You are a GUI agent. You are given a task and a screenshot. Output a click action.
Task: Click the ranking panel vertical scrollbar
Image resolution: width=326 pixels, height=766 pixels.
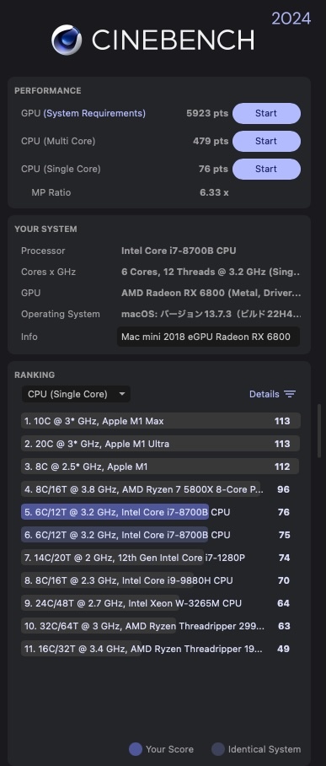[x=319, y=431]
